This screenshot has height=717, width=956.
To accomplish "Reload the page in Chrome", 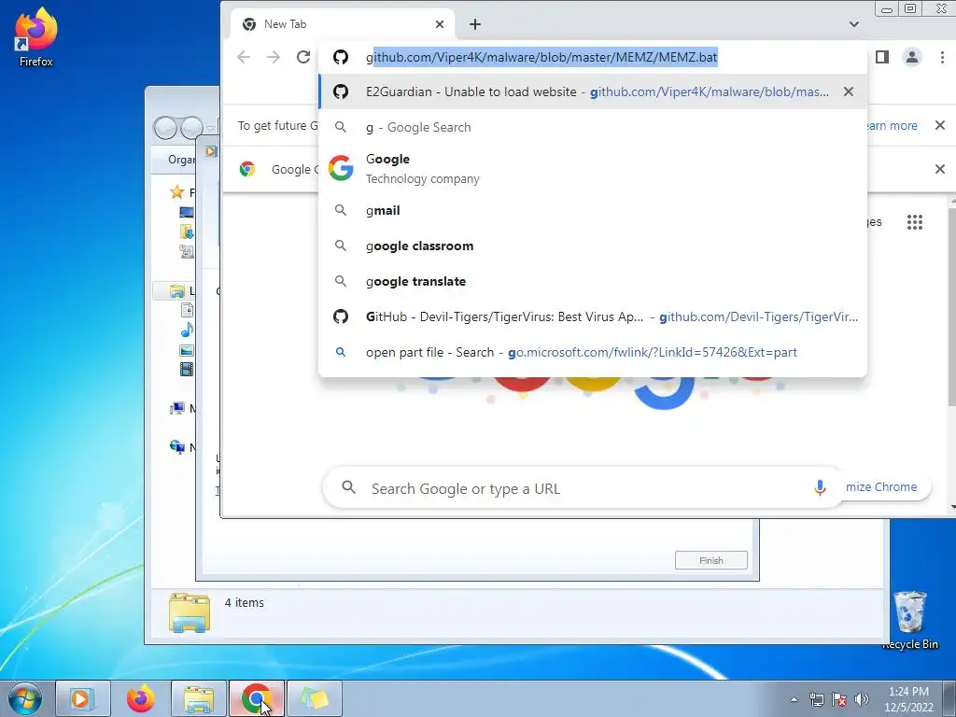I will tap(303, 57).
